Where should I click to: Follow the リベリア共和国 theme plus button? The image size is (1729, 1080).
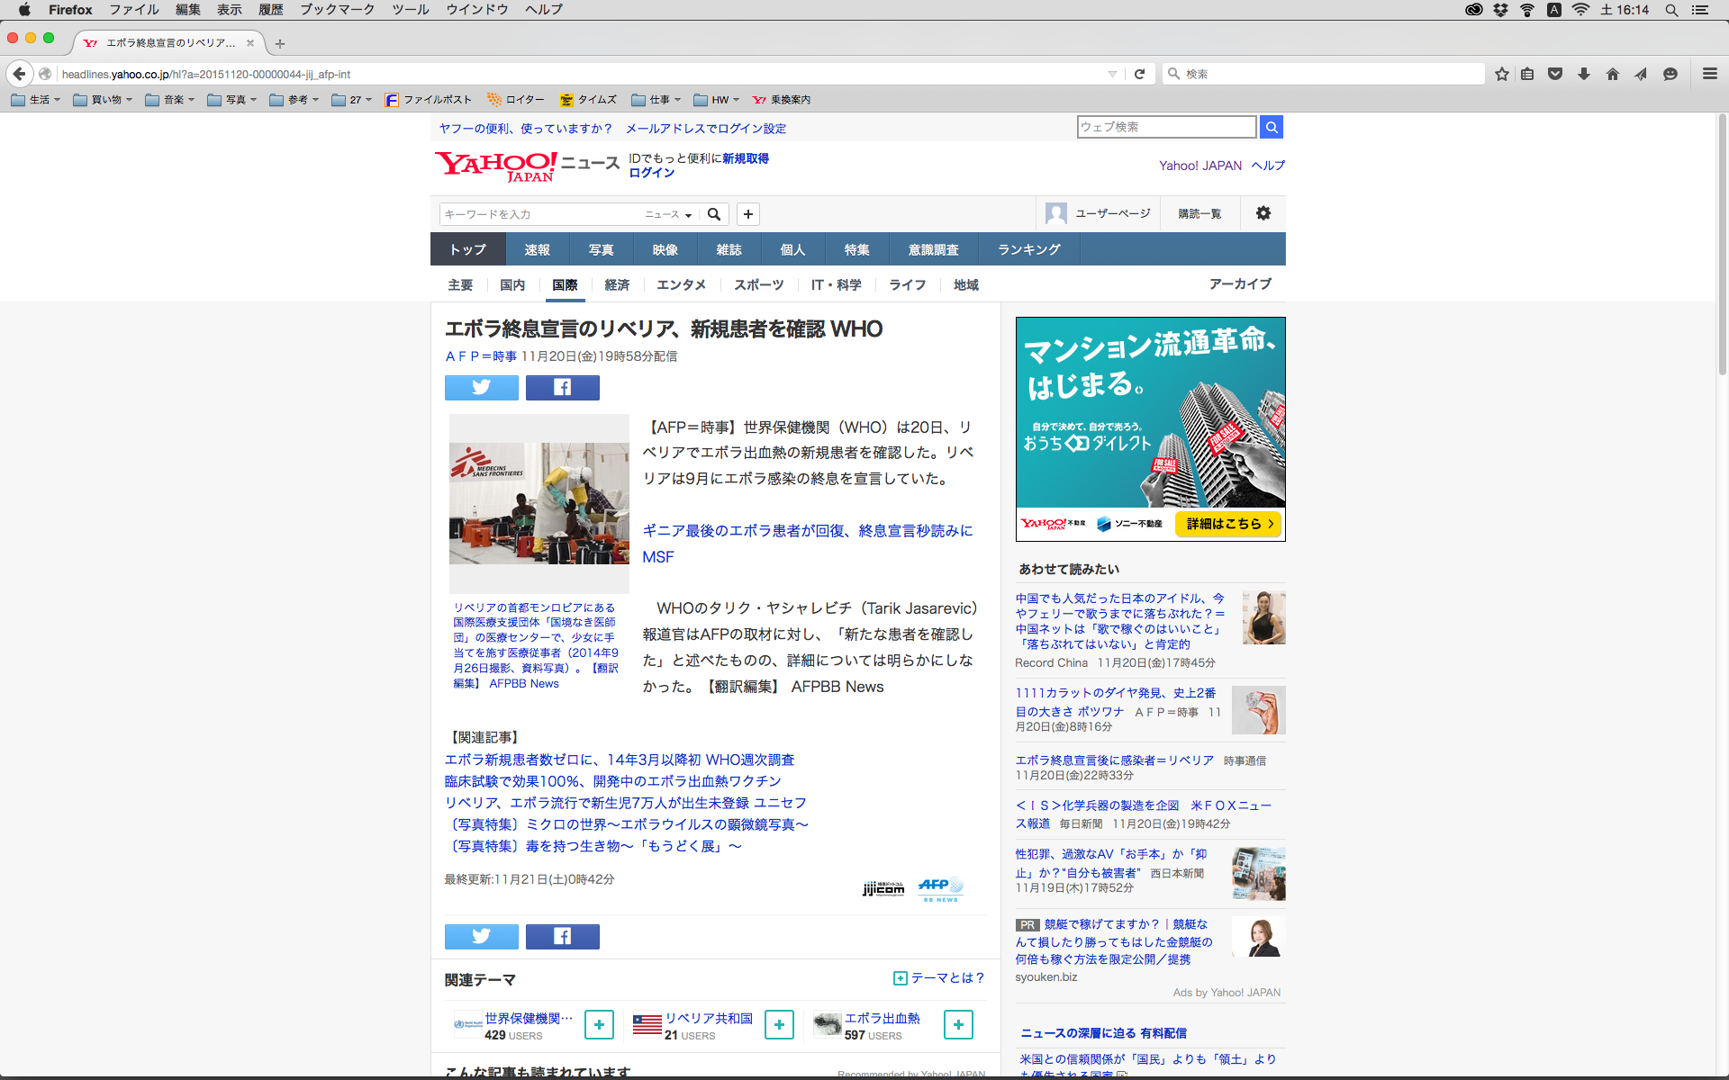pos(779,1024)
